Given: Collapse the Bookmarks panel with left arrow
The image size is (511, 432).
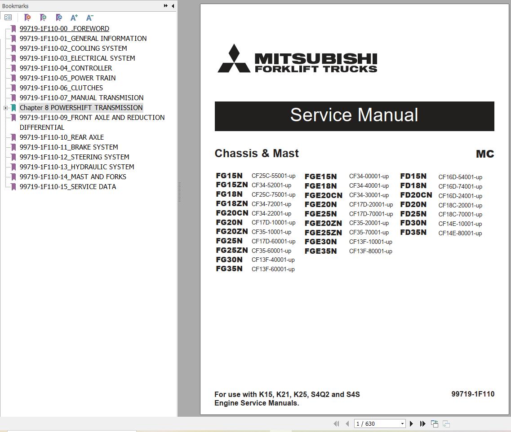Looking at the screenshot, I should 173,6.
